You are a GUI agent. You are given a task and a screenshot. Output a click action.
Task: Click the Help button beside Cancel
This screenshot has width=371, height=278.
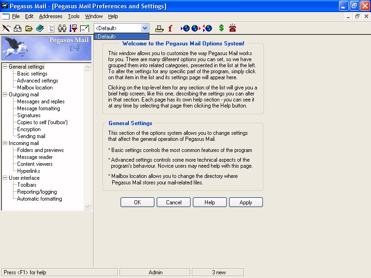pos(210,202)
